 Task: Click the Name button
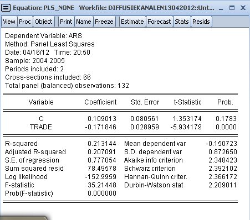pyautogui.click(x=84, y=22)
